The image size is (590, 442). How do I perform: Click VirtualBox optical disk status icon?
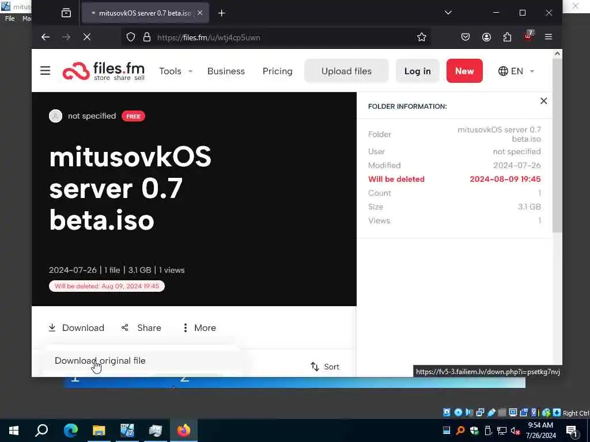coord(458,412)
